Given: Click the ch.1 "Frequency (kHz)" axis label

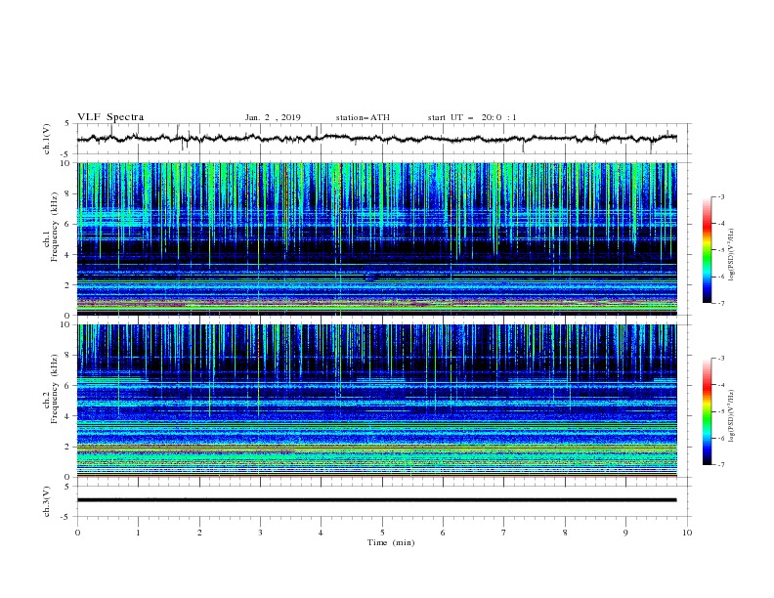Looking at the screenshot, I should [x=55, y=227].
